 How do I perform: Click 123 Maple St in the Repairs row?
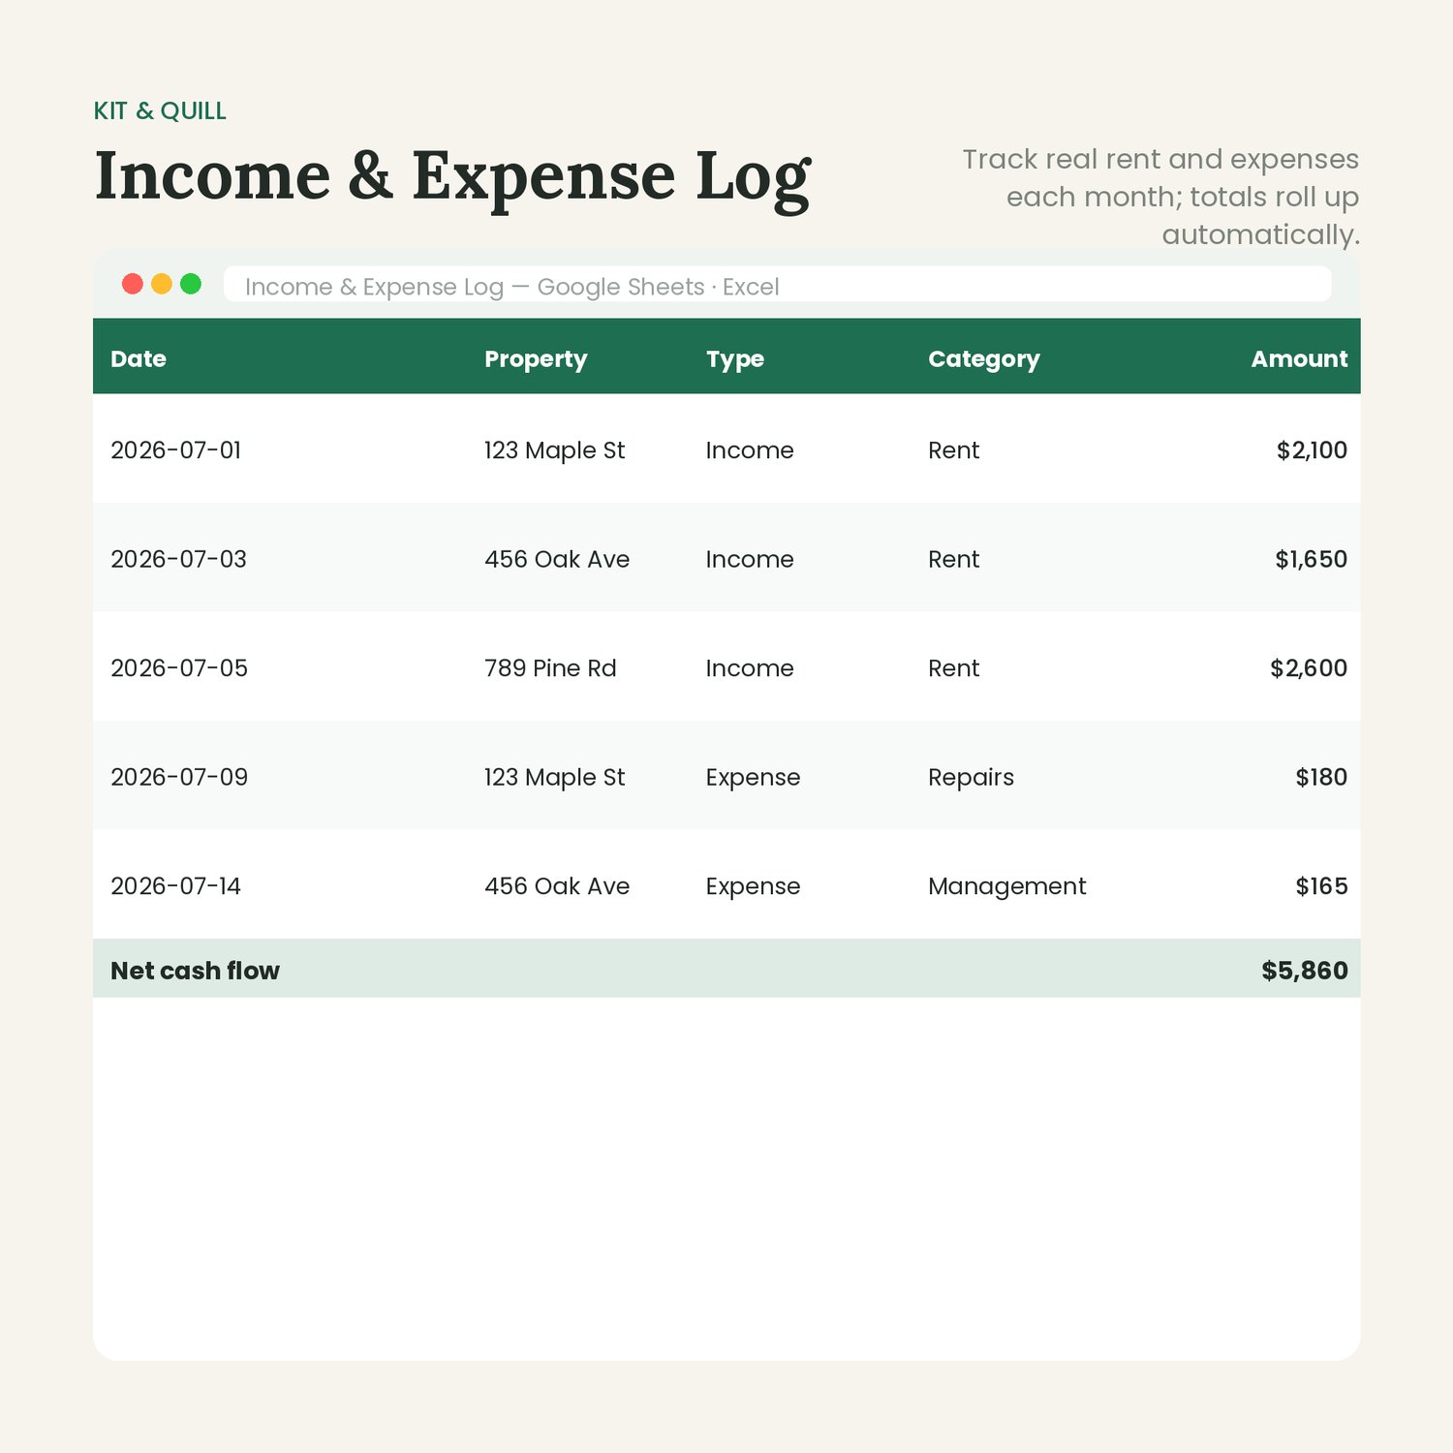click(x=555, y=777)
